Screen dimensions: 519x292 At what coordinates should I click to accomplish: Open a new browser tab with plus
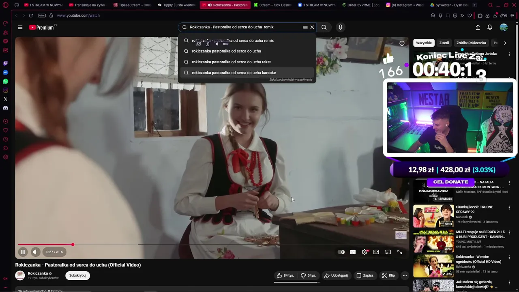click(x=475, y=5)
